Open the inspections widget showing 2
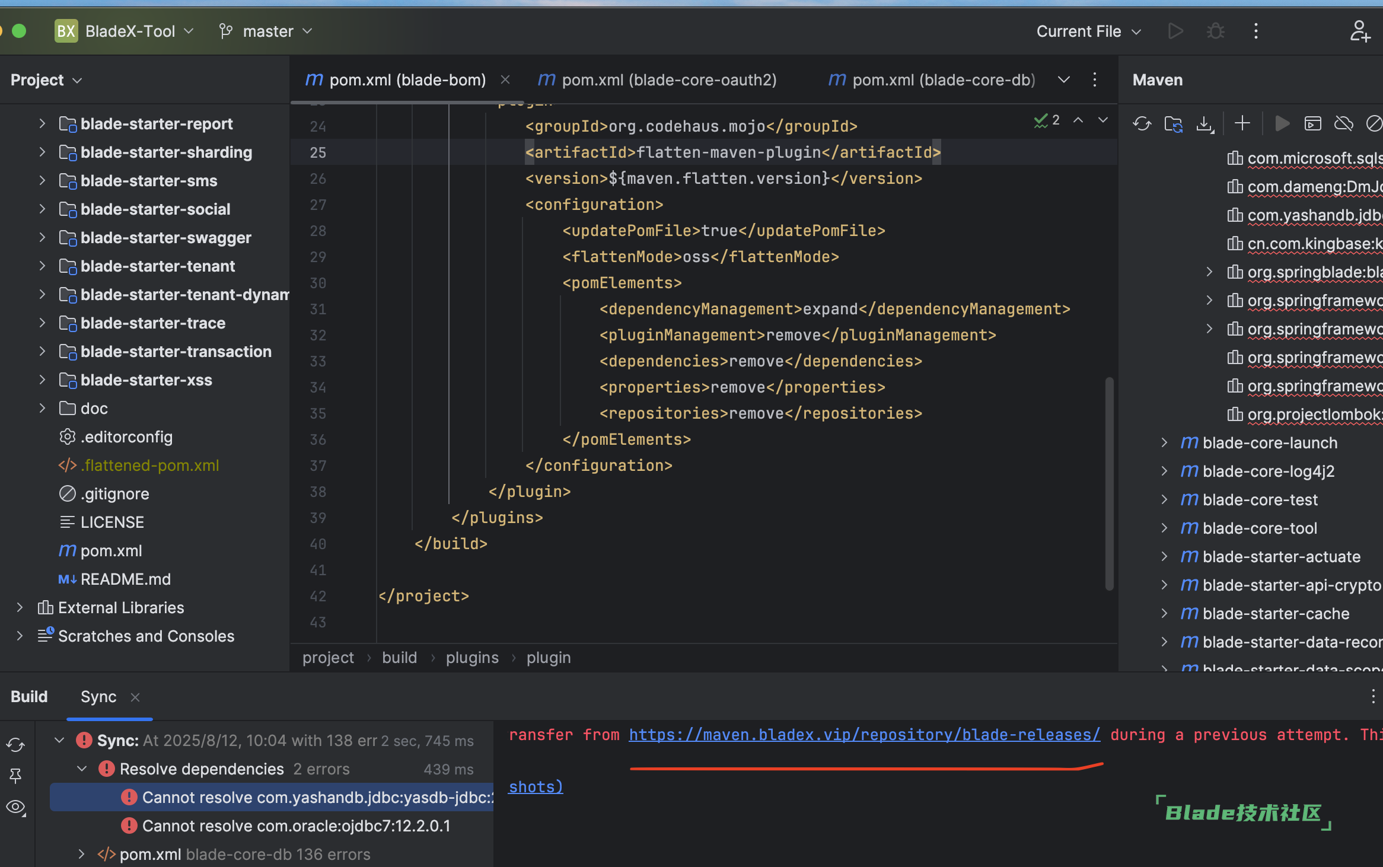This screenshot has height=867, width=1383. (1046, 120)
